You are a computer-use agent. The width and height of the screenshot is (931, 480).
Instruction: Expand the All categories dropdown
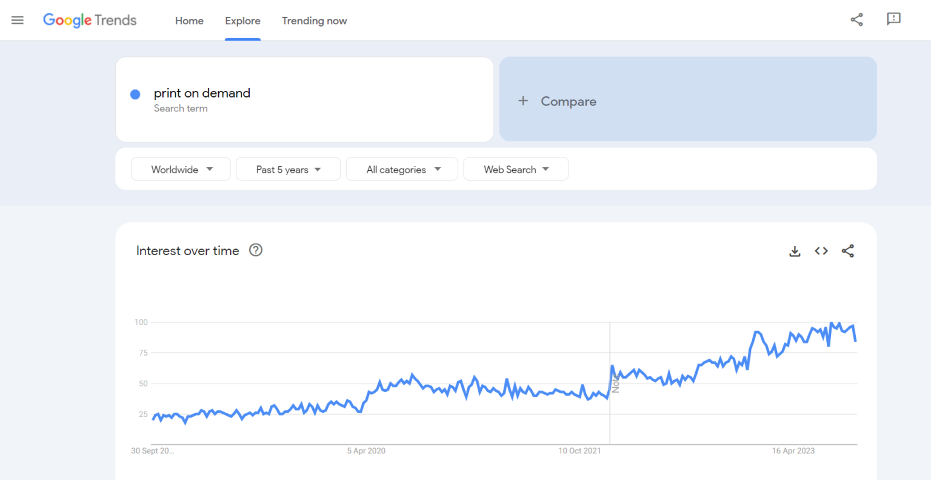pyautogui.click(x=401, y=169)
